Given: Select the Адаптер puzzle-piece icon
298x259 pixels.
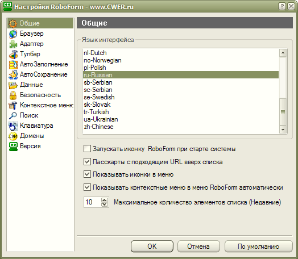Looking at the screenshot, I should tap(13, 44).
